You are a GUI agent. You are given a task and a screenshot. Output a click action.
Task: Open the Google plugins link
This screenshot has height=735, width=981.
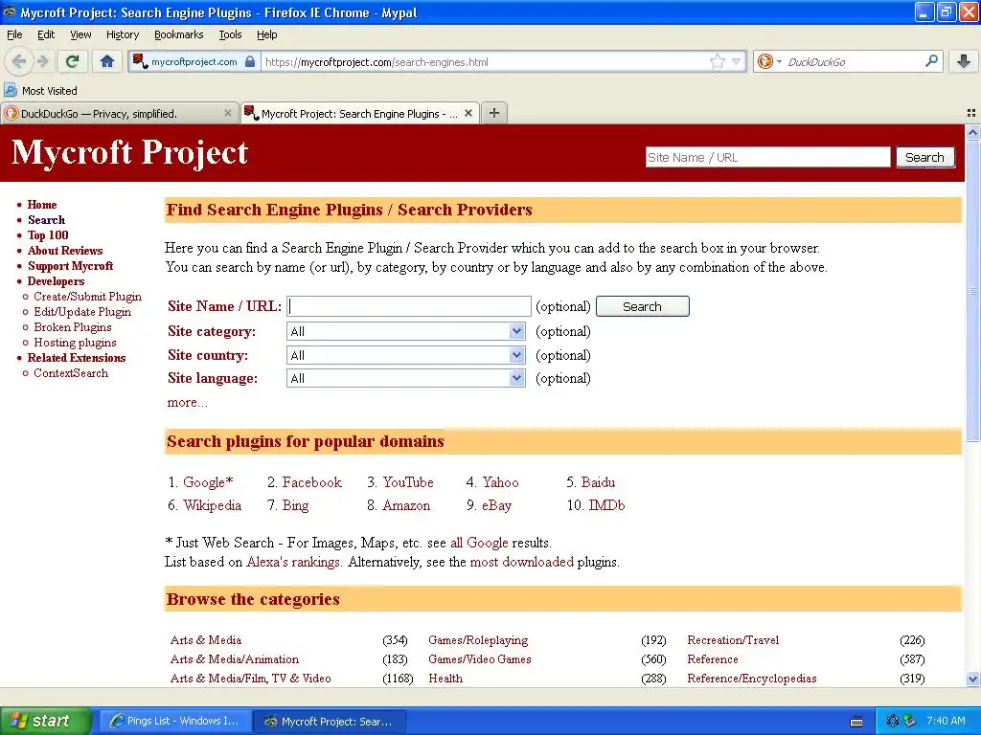[208, 482]
